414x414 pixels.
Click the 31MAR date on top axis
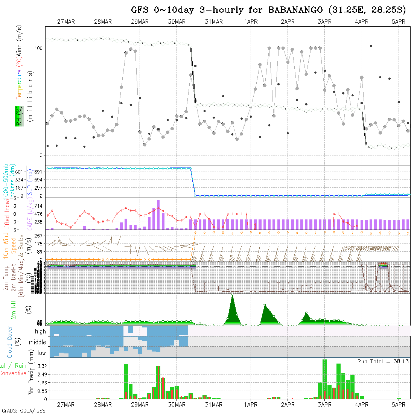coord(214,22)
